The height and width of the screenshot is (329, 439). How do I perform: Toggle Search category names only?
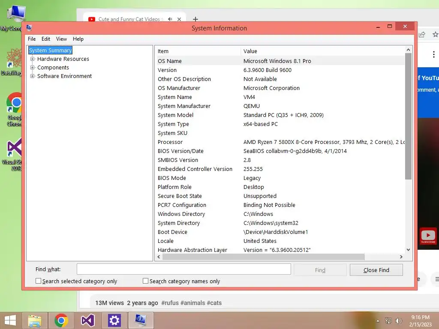[146, 281]
